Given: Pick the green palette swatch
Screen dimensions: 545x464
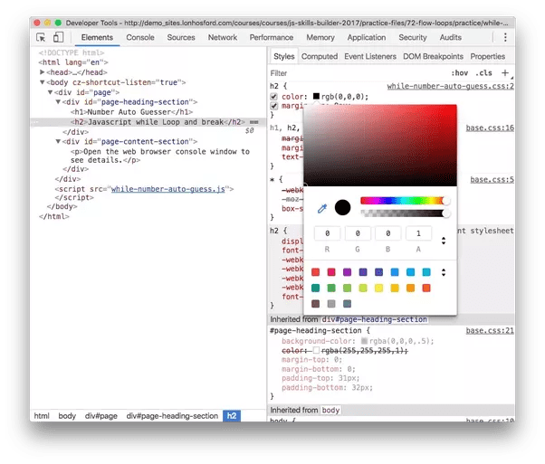Looking at the screenshot, I should coord(331,288).
